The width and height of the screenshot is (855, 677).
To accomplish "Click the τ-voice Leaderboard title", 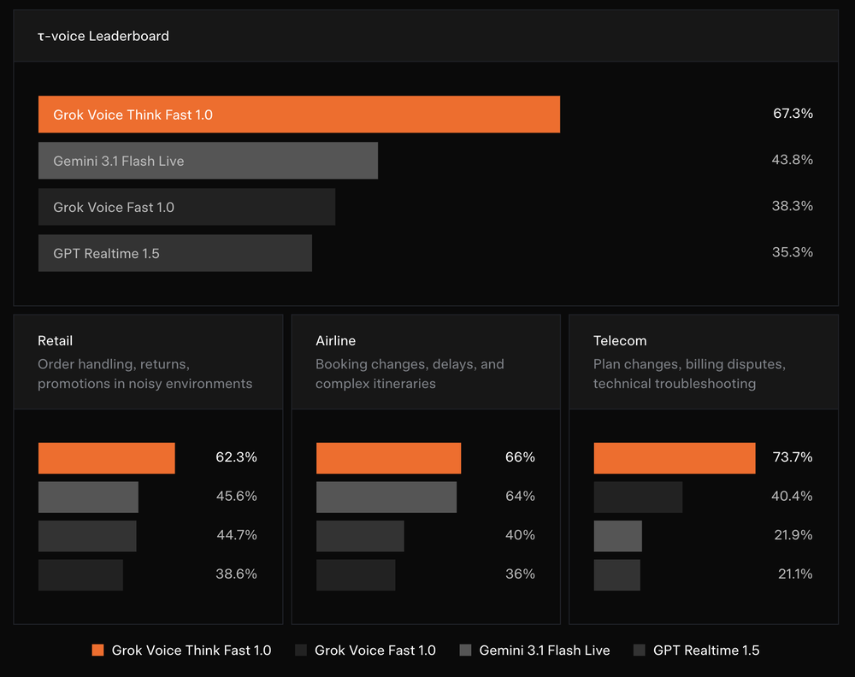I will click(x=103, y=36).
